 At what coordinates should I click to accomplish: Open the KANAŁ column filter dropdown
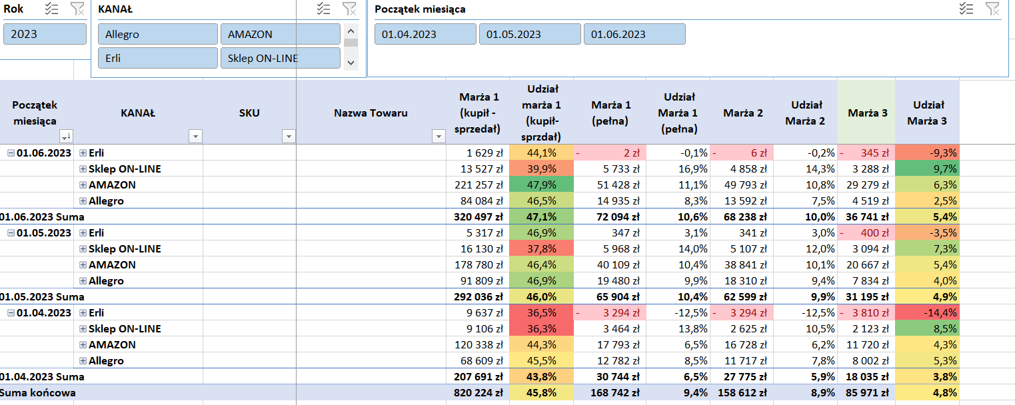tap(195, 137)
